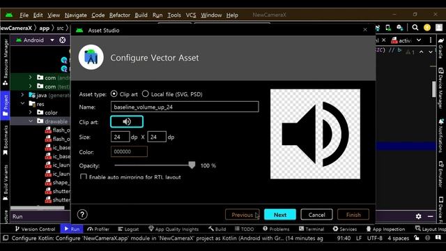Click the width size field
This screenshot has height=251, width=446.
120,137
